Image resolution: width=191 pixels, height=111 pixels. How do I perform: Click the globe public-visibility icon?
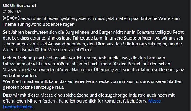[19, 11]
